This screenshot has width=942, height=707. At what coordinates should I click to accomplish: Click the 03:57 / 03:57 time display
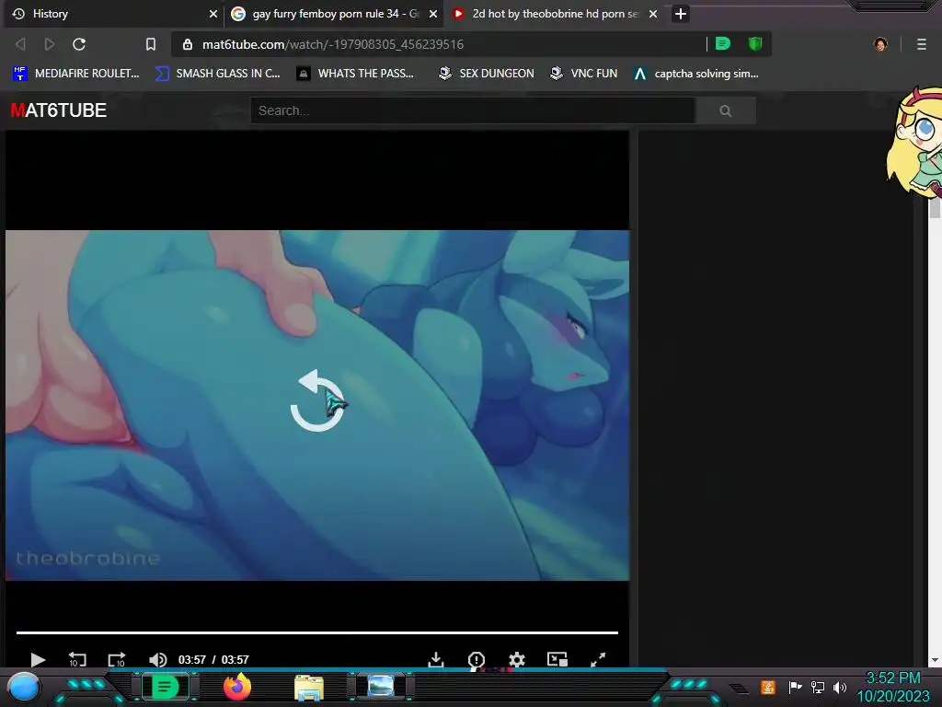click(x=213, y=659)
